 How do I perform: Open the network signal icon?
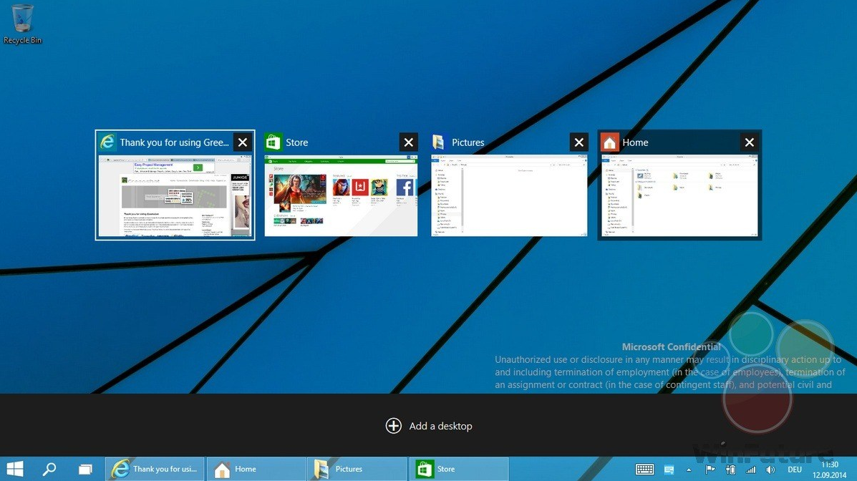click(x=750, y=470)
